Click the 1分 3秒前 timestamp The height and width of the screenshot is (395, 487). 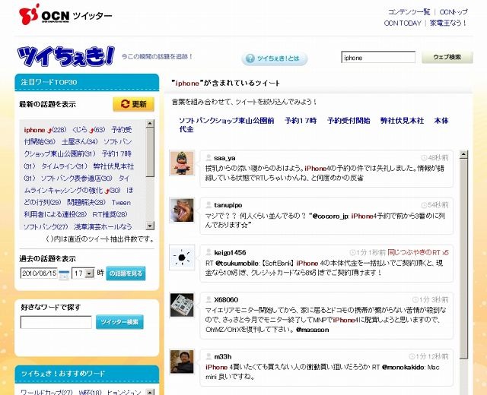coord(434,300)
